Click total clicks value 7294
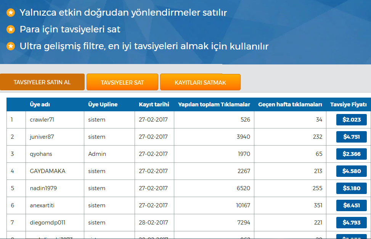371x239 pixels. click(x=244, y=223)
